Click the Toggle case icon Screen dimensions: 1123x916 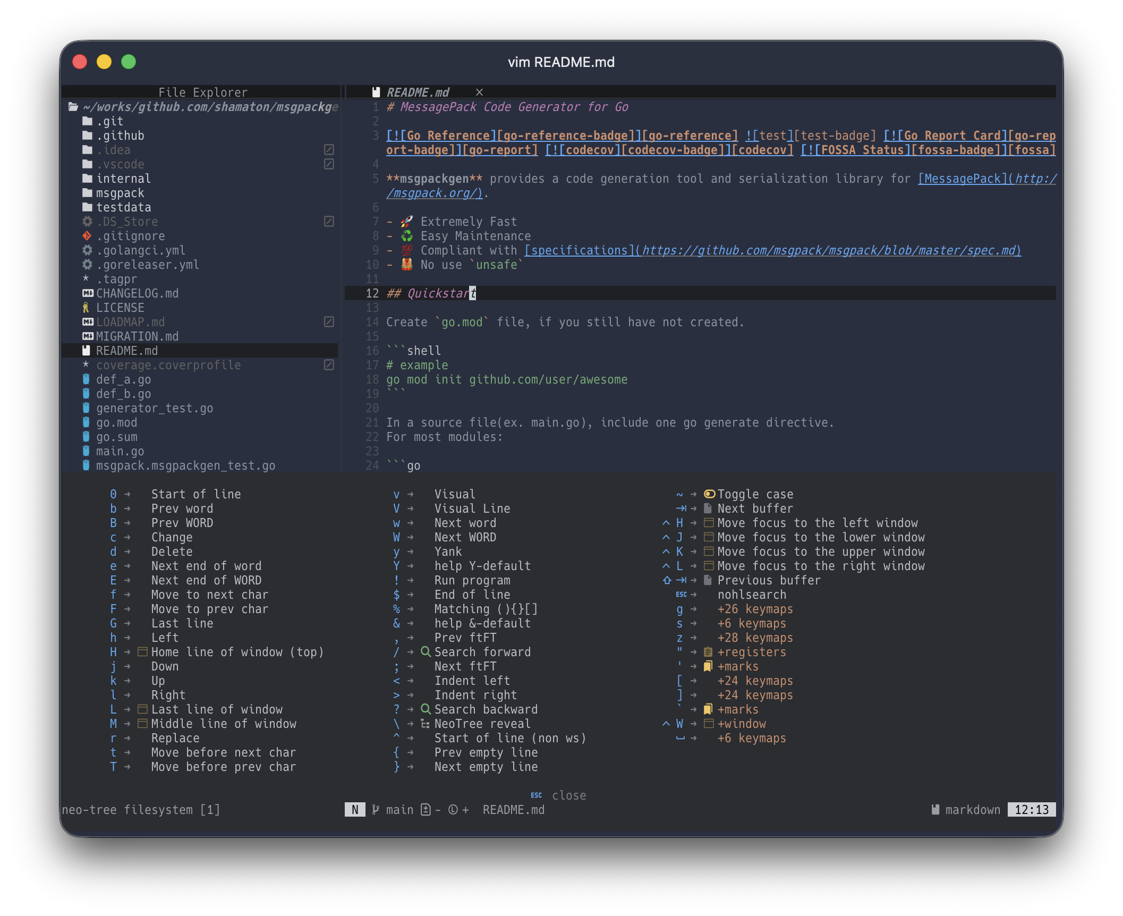710,494
